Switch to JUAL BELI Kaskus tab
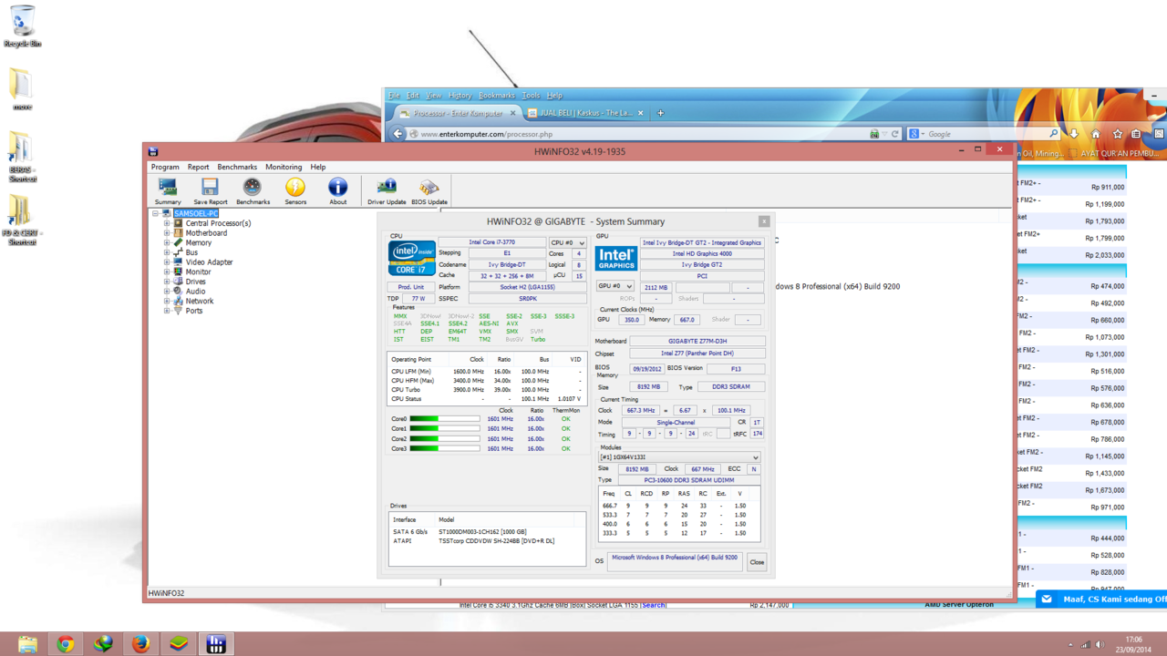Viewport: 1167px width, 656px height. 585,113
